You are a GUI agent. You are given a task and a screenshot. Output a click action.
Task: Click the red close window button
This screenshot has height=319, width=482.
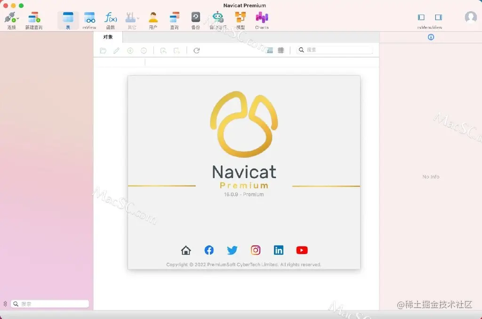pos(6,6)
